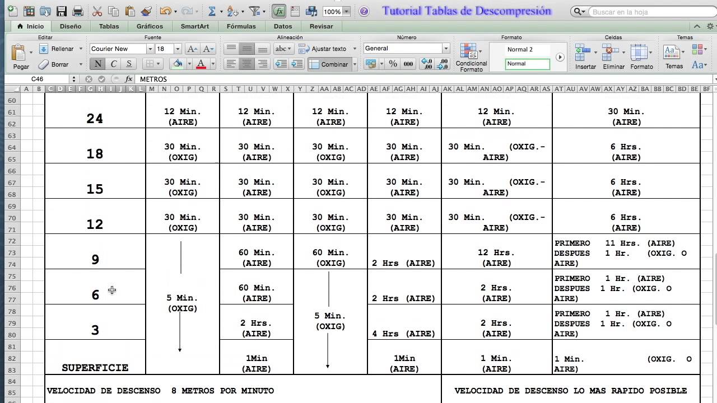
Task: Decrease indent icon in Alineación
Action: (281, 64)
